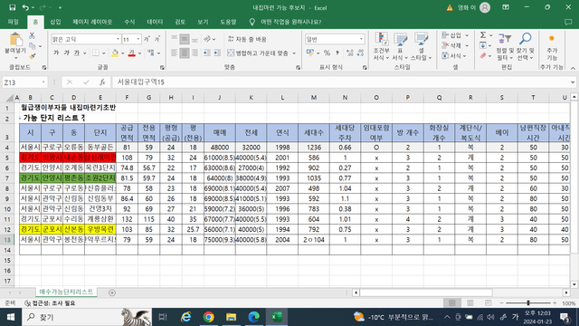Expand the formula bar
The image size is (579, 326).
(x=573, y=82)
